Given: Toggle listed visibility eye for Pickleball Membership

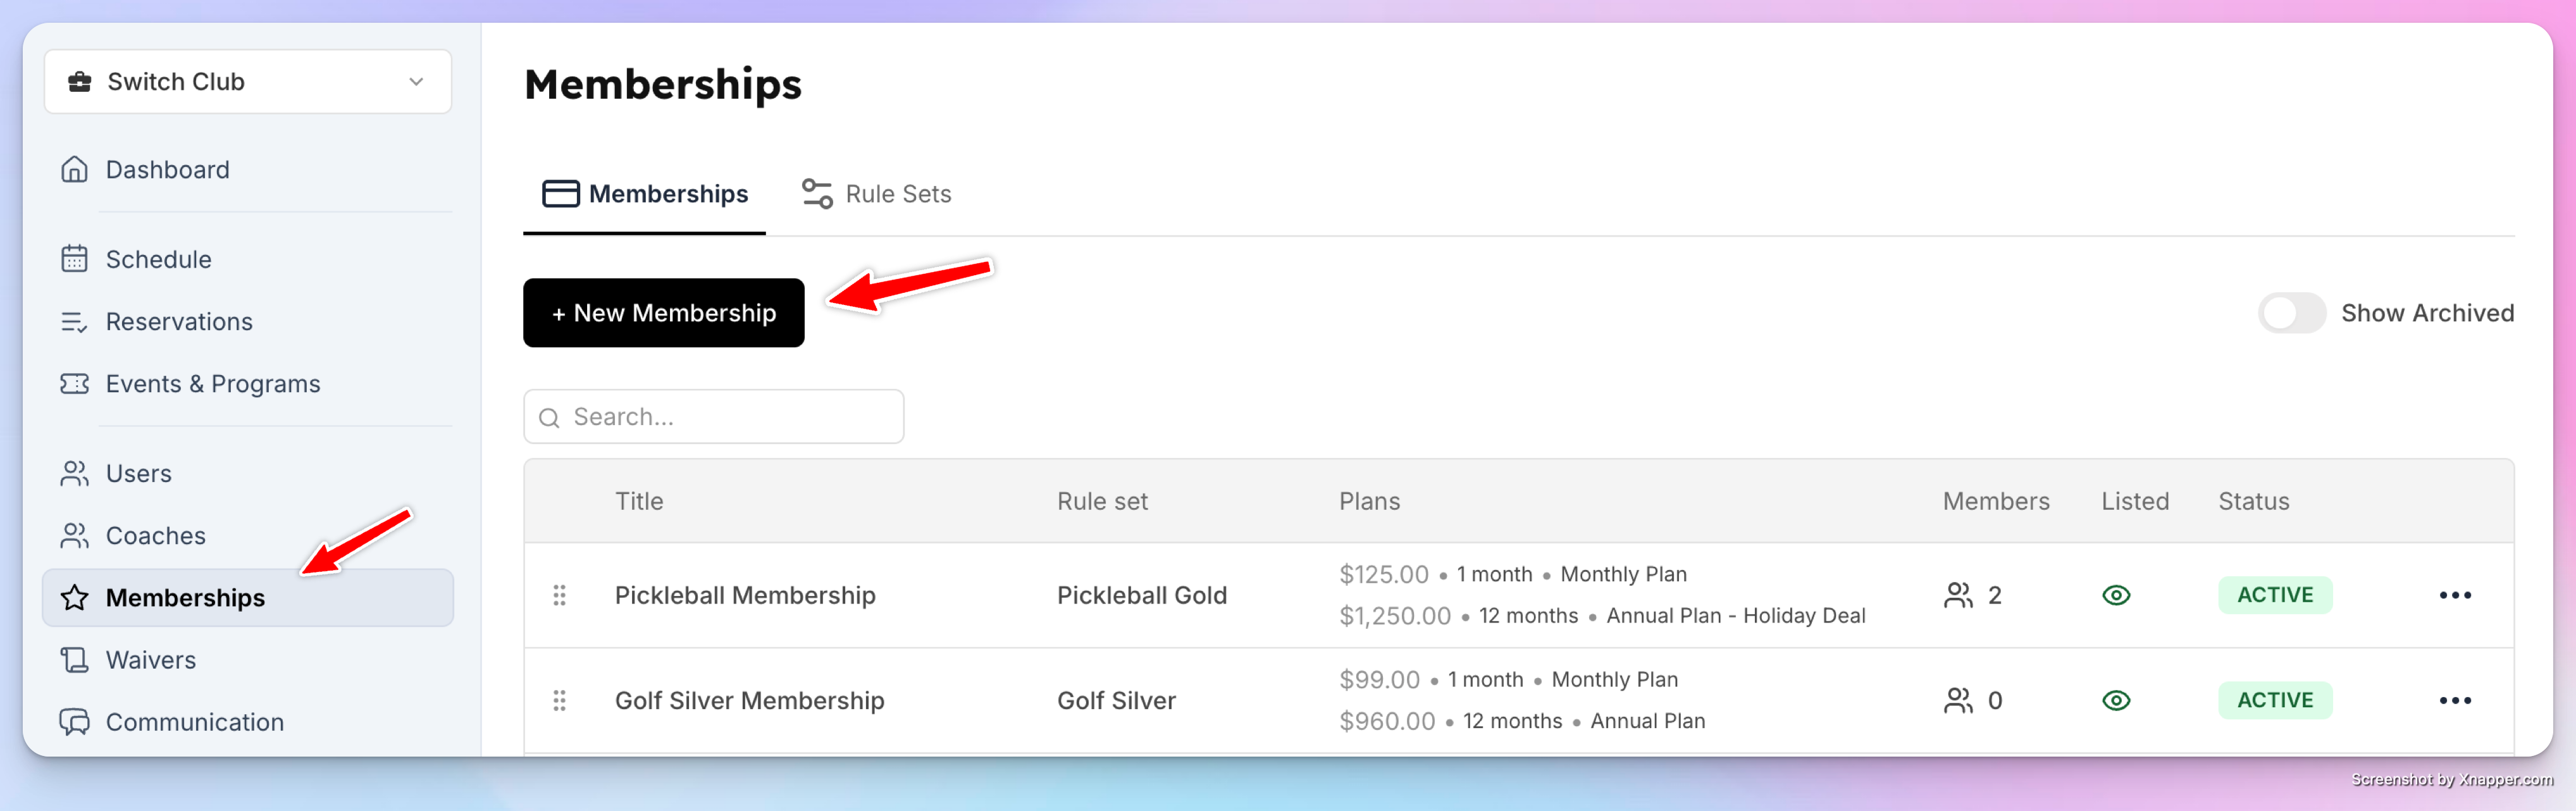Looking at the screenshot, I should (2116, 595).
